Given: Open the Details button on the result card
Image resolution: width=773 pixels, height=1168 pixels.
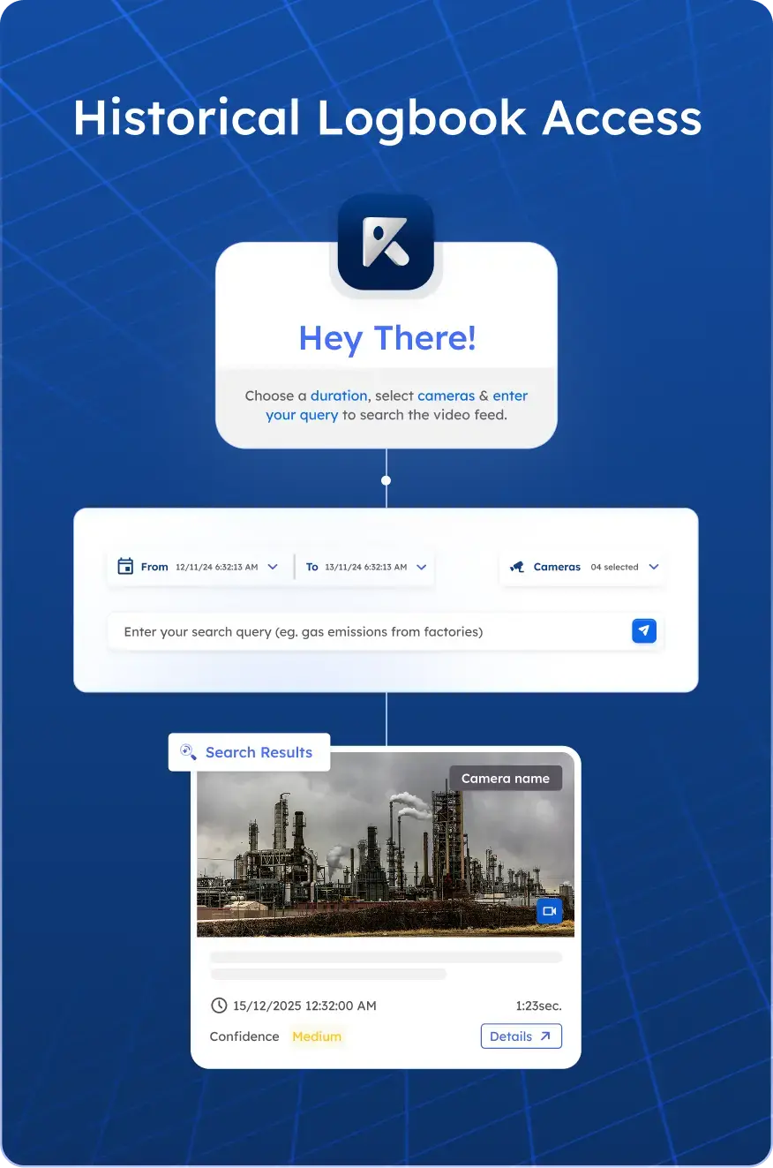Looking at the screenshot, I should click(x=522, y=1036).
